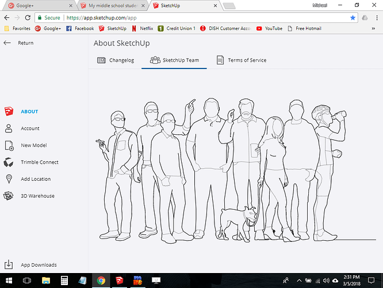Reload the page with the refresh button

tap(28, 18)
